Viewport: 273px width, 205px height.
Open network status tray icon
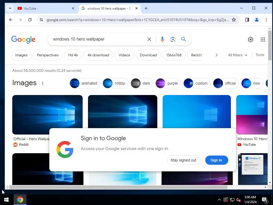(232, 200)
